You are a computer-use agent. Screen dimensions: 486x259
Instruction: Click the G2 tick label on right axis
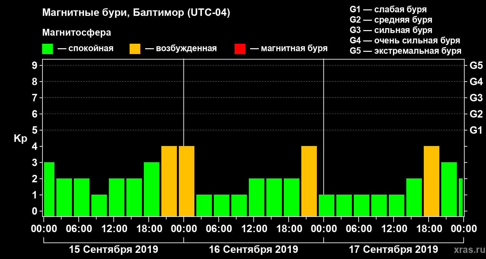(476, 114)
